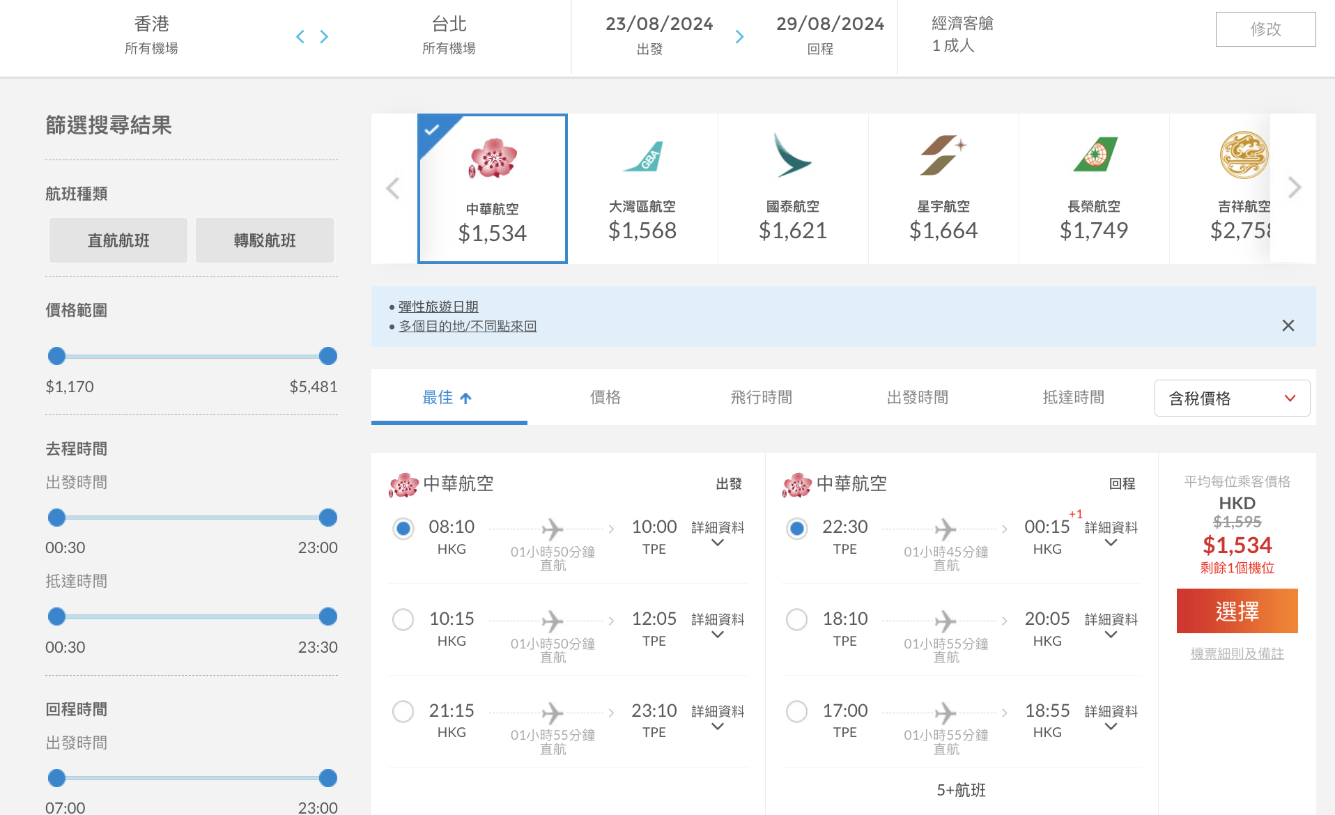Click the plane icon on the 17:00 return flight
The image size is (1335, 815).
pyautogui.click(x=945, y=713)
